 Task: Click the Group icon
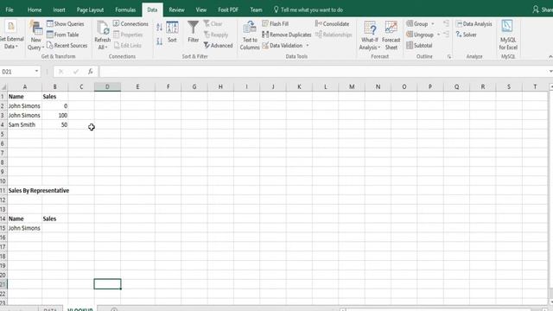pos(410,23)
